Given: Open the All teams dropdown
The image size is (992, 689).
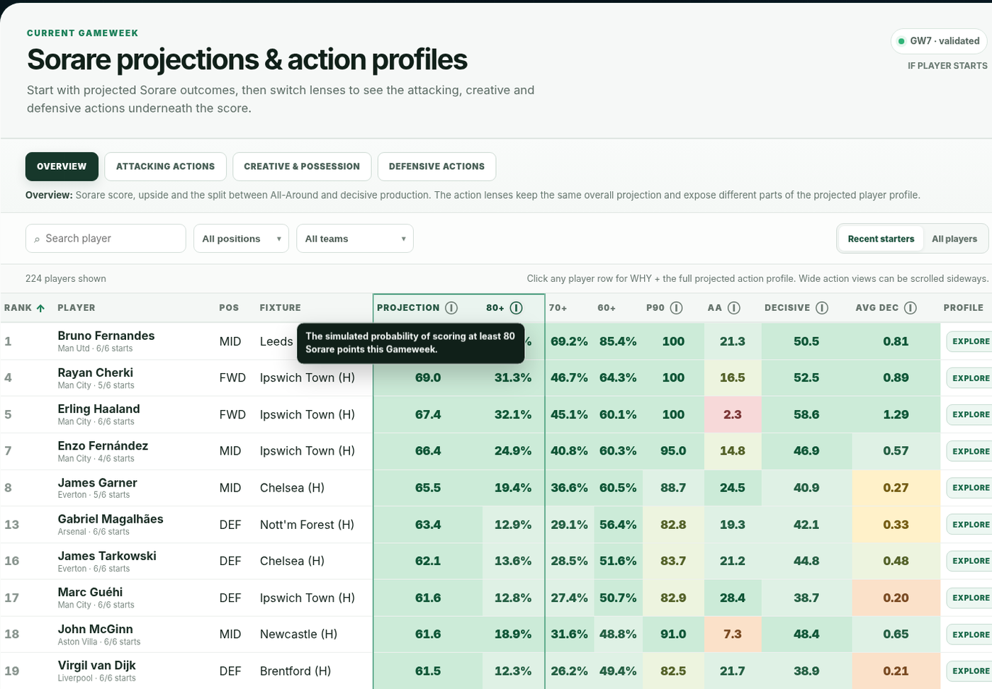Looking at the screenshot, I should point(355,239).
